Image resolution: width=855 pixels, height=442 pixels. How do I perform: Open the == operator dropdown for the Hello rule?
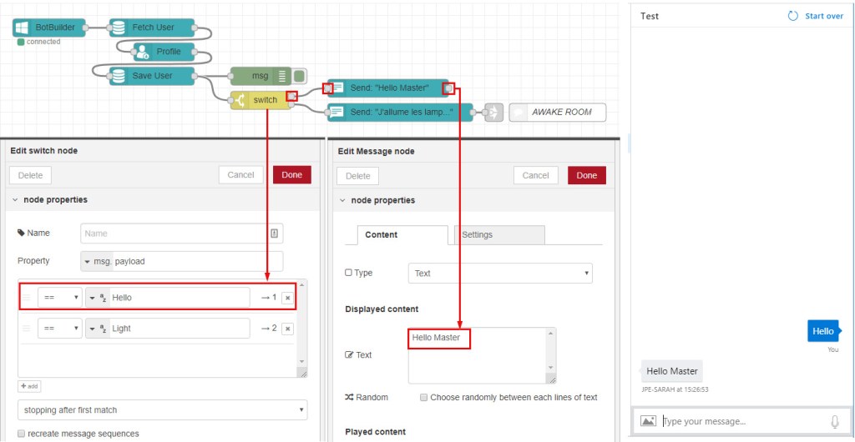(60, 298)
